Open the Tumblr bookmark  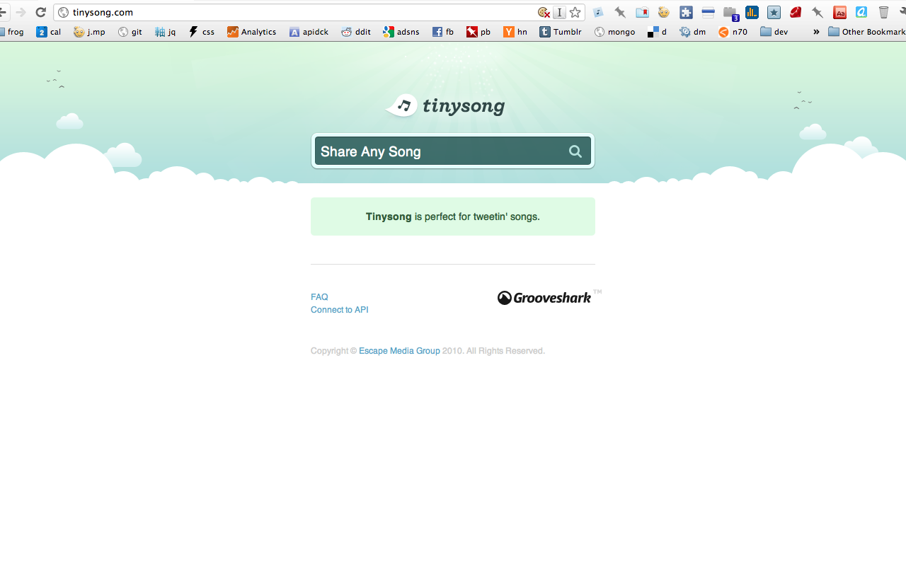click(x=561, y=32)
